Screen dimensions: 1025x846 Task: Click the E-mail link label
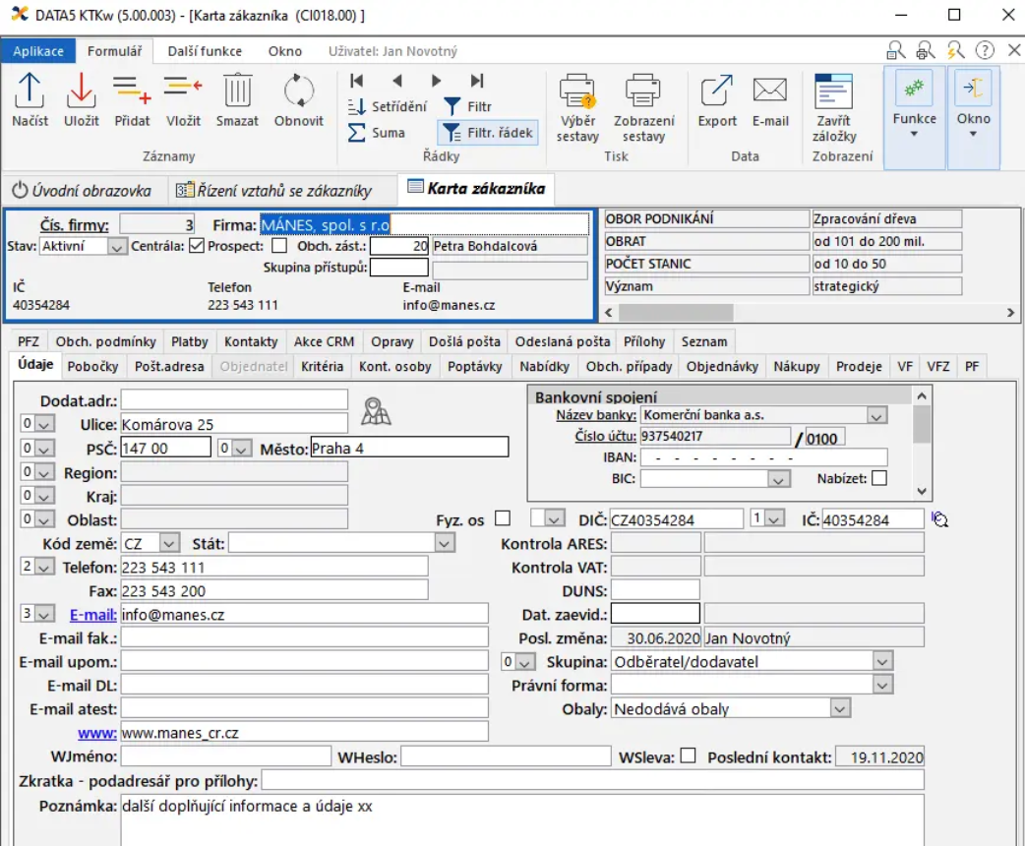tap(92, 614)
